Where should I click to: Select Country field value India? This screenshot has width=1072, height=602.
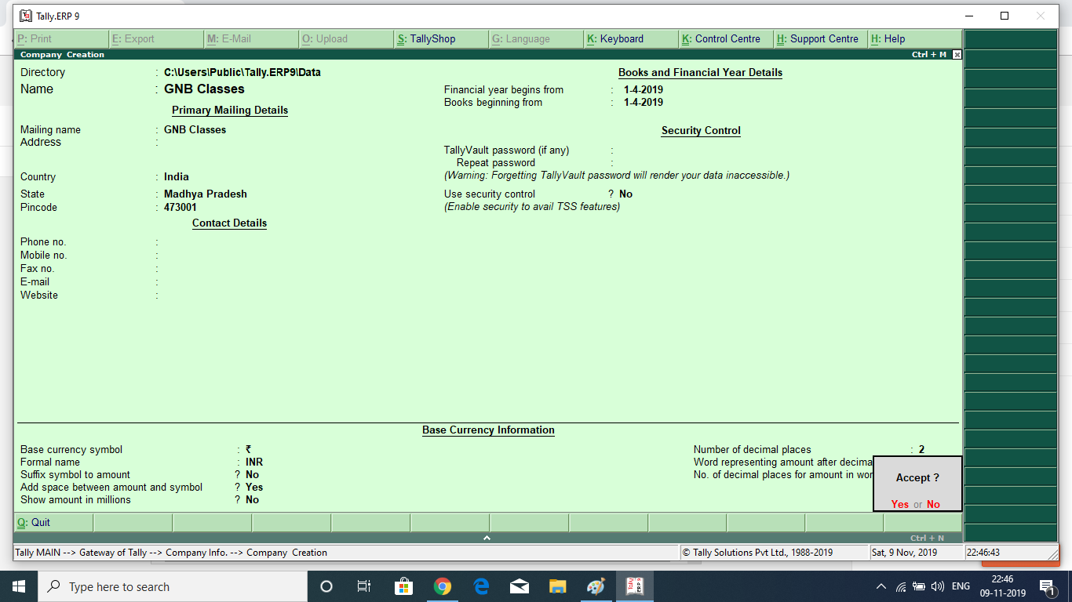click(177, 176)
